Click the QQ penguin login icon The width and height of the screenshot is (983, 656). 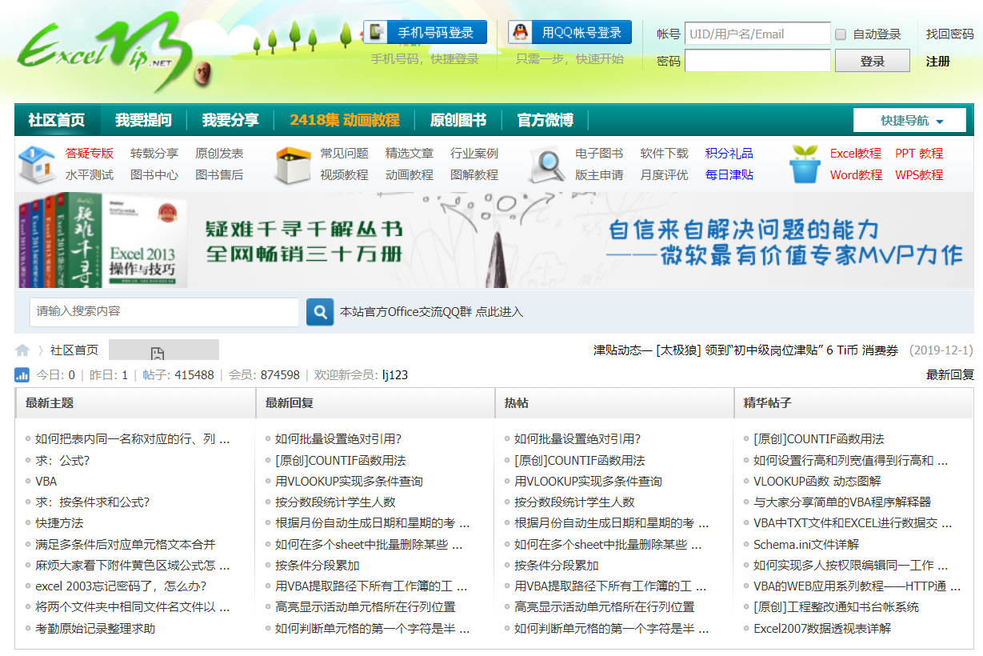point(521,32)
